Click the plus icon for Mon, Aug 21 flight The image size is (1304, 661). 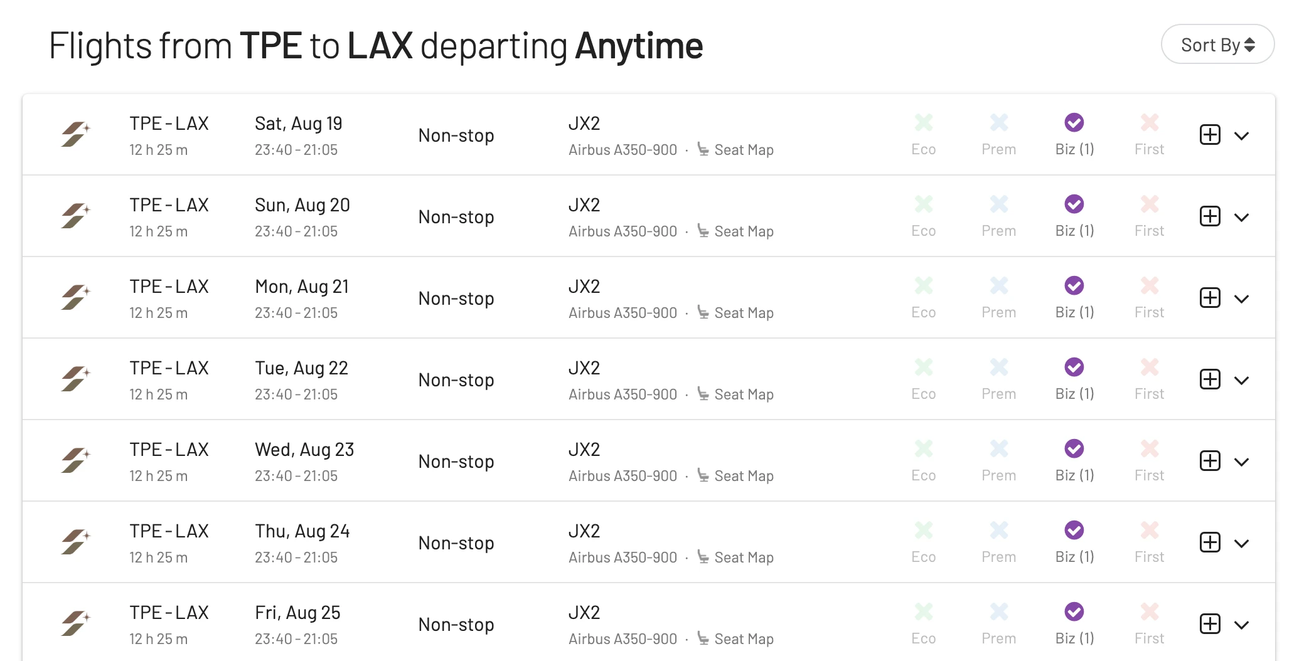[x=1210, y=298]
